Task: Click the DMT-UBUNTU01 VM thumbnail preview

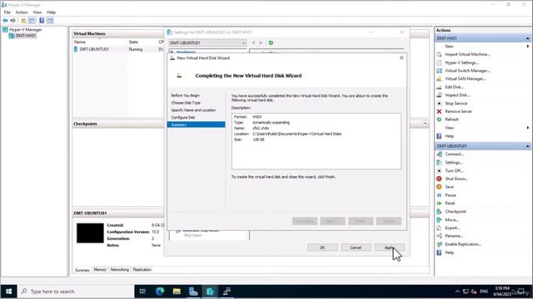Action: point(90,233)
